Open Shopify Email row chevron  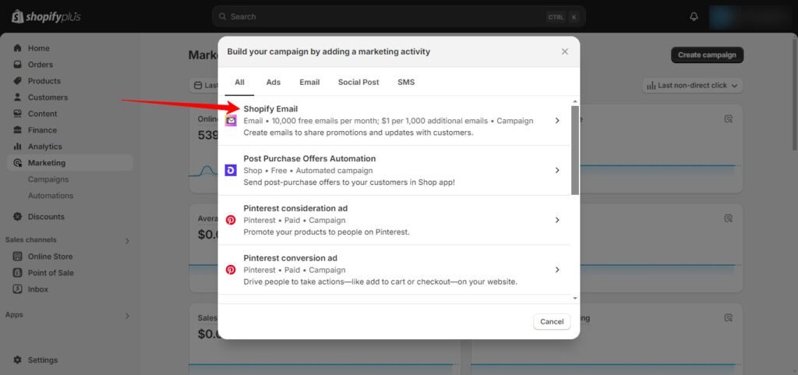(557, 121)
